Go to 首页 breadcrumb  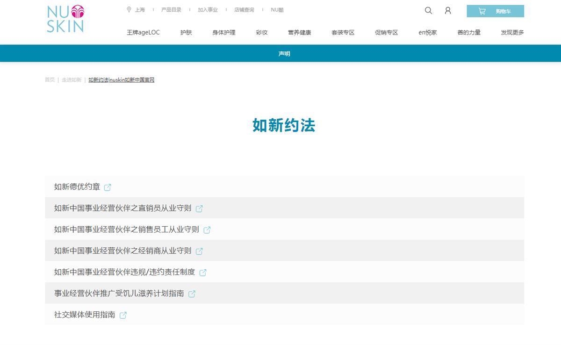[50, 80]
